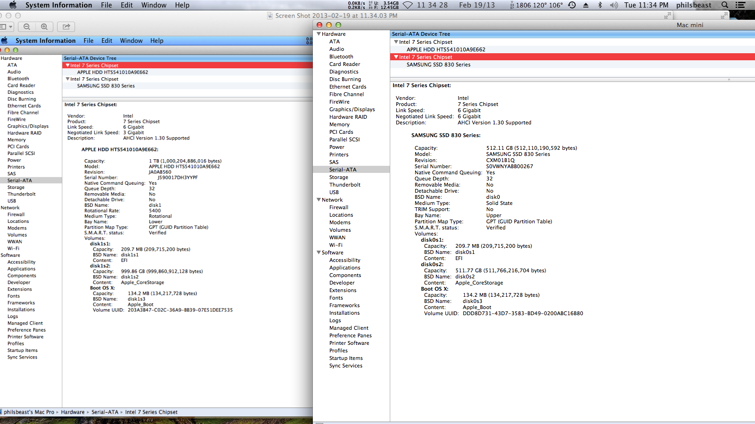Enter full screen for the Preview screenshot window
The width and height of the screenshot is (755, 424).
click(x=668, y=16)
